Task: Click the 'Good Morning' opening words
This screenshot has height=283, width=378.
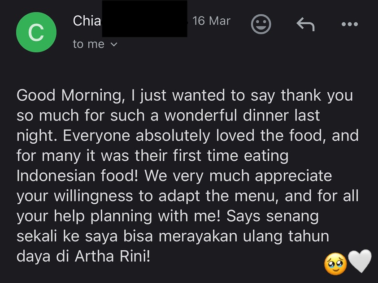Action: [x=70, y=95]
